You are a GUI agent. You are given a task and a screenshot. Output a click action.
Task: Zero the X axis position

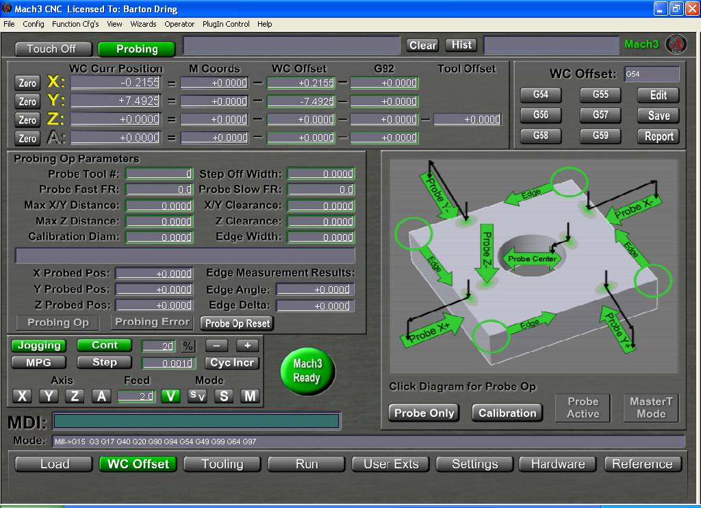27,83
